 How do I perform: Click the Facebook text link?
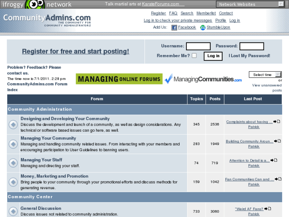pos(187,27)
